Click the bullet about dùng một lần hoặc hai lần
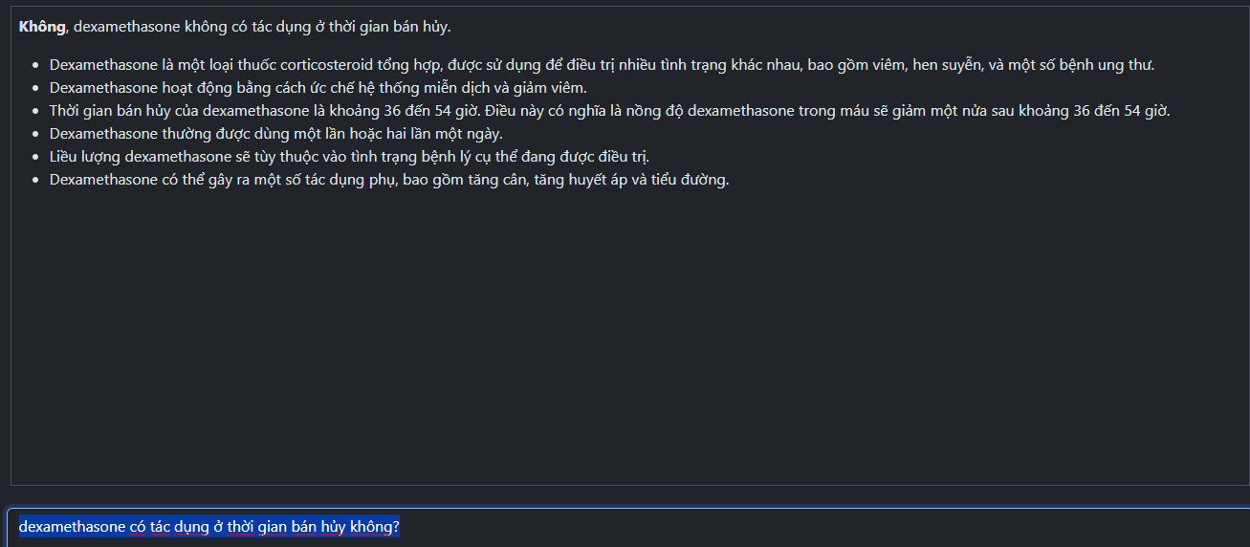 [x=275, y=134]
